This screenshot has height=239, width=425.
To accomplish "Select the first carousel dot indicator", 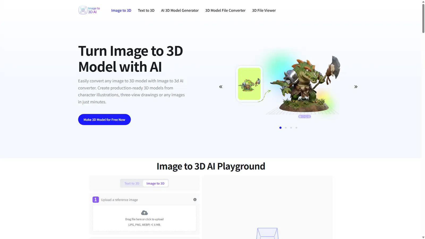I will (x=280, y=128).
